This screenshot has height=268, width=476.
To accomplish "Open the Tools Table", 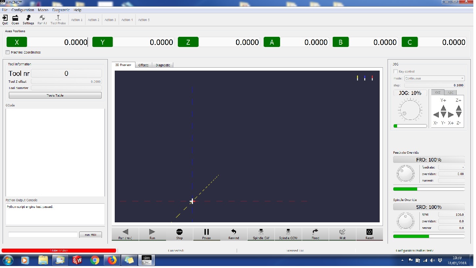I will (55, 95).
